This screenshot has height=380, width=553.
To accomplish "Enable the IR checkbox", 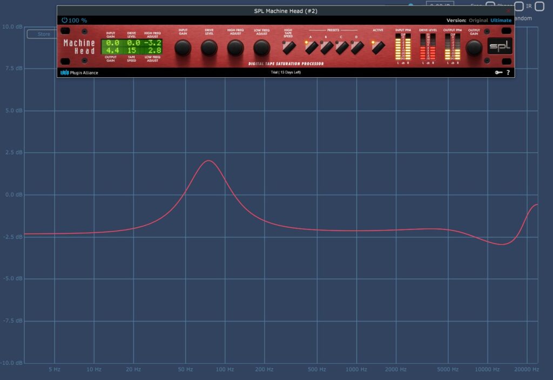I will pyautogui.click(x=539, y=6).
